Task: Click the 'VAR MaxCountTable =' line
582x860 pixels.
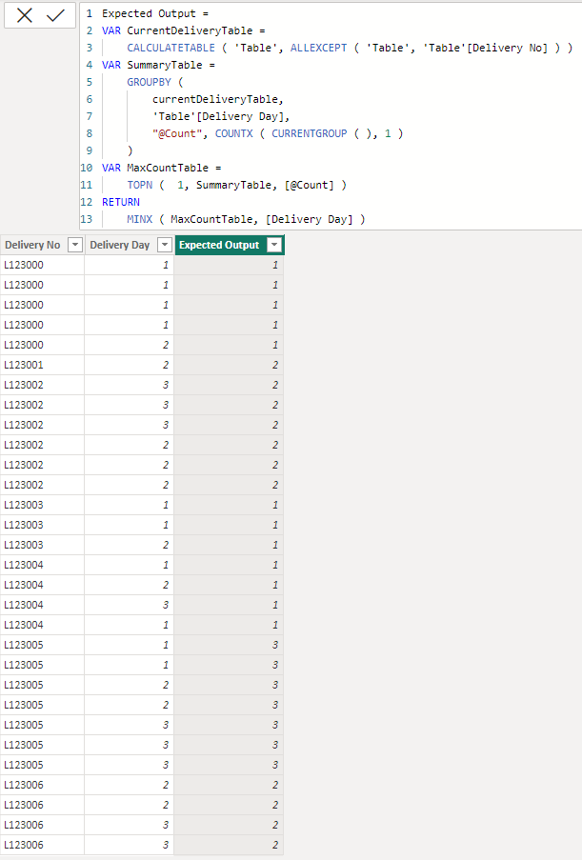Action: (162, 168)
